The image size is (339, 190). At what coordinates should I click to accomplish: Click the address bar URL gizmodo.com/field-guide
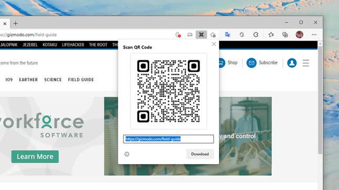28,35
